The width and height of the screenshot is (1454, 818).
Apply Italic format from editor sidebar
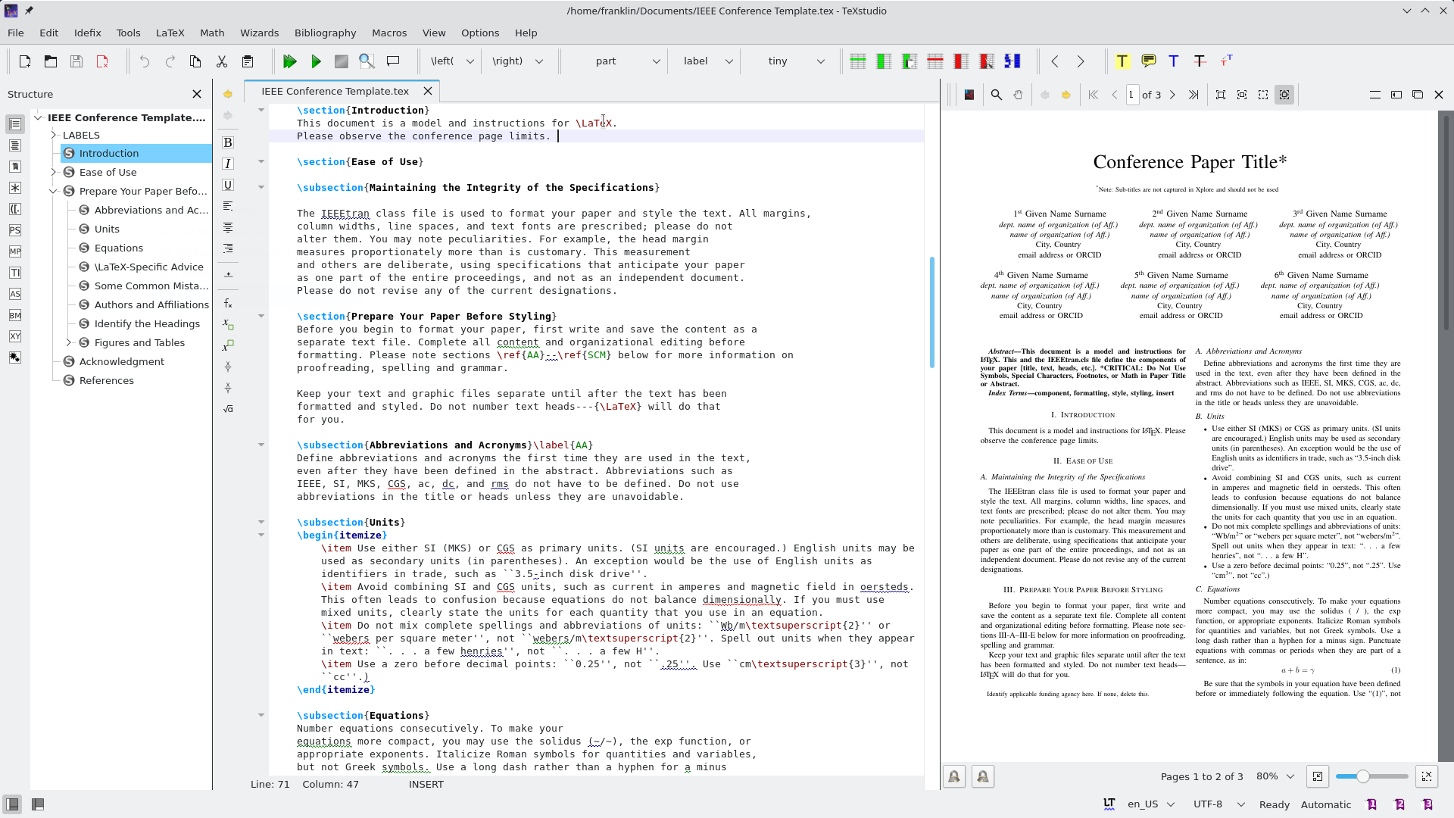[228, 164]
